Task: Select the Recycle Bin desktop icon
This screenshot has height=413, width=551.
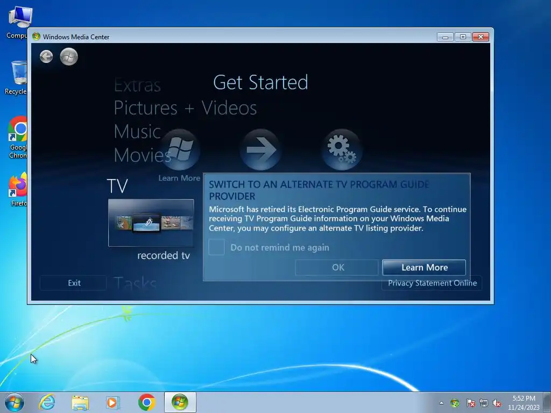Action: click(17, 77)
